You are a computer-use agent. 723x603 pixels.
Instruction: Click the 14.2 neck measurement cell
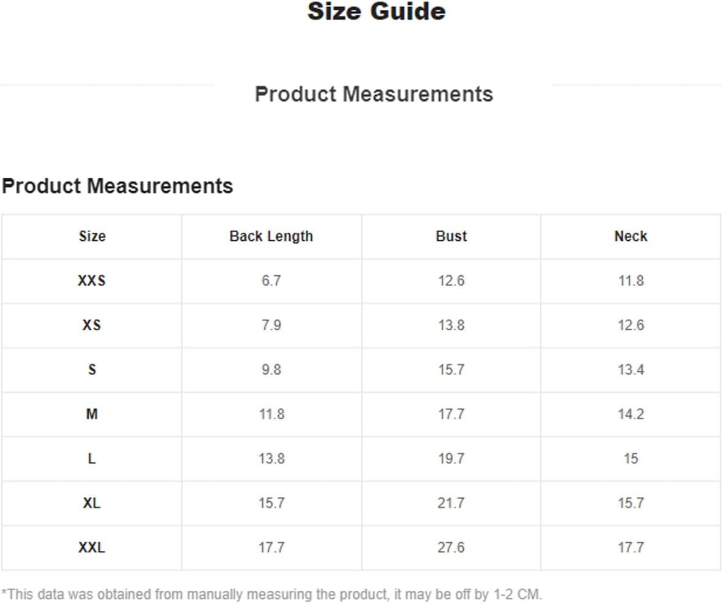tap(630, 414)
